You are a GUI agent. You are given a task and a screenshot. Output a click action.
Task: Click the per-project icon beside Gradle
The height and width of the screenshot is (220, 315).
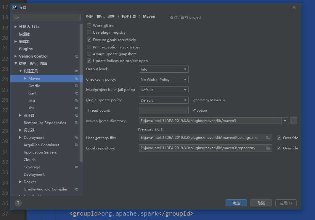coord(77,86)
